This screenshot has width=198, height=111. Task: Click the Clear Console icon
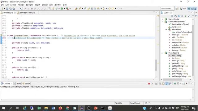pos(160,84)
